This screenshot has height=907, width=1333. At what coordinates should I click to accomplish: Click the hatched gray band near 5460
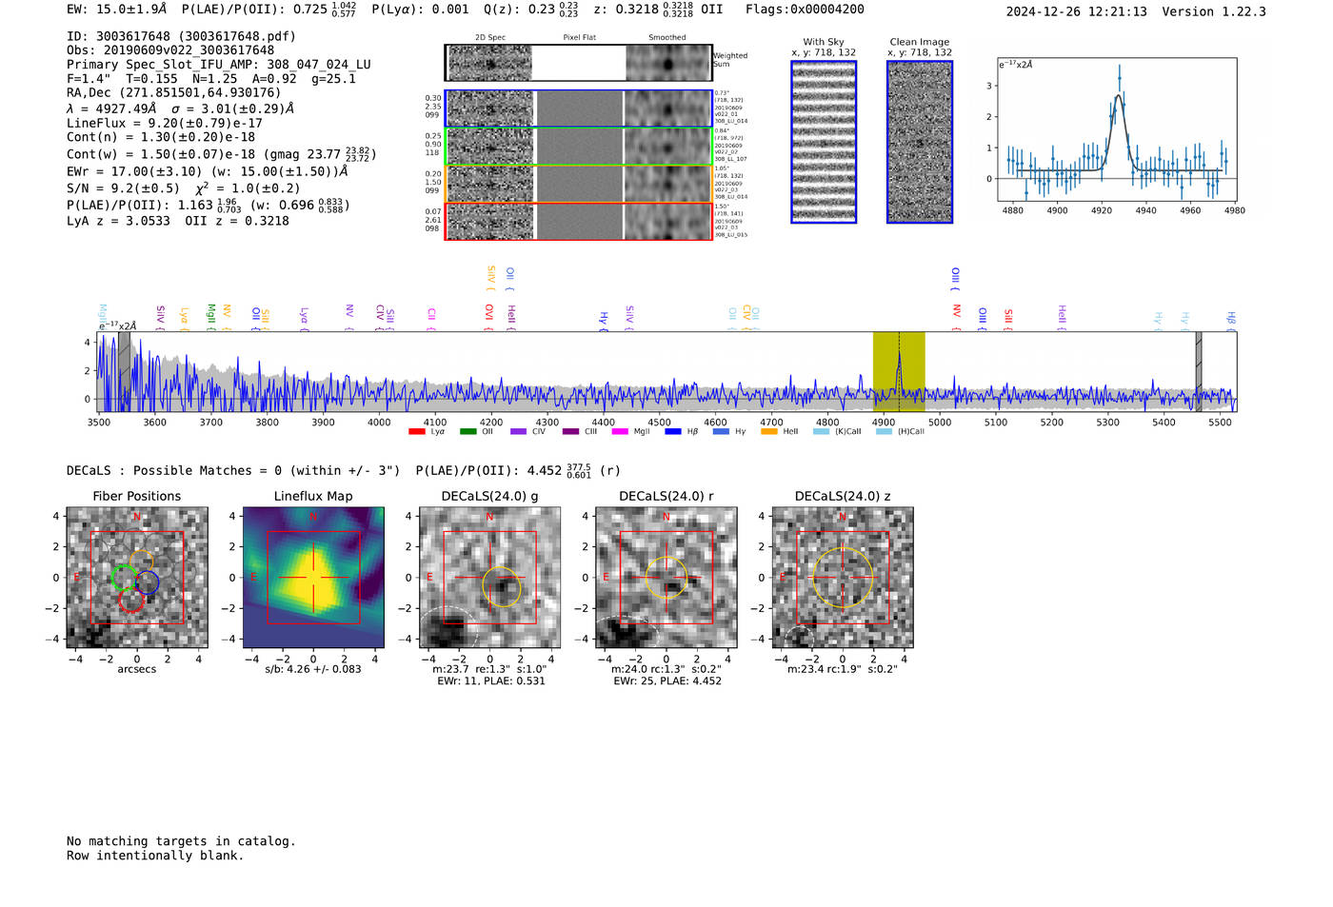[x=1199, y=372]
